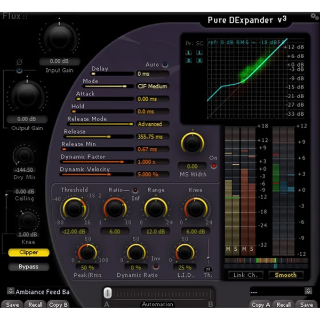The height and width of the screenshot is (320, 320).
Task: Toggle the Smooth button
Action: coord(286,275)
